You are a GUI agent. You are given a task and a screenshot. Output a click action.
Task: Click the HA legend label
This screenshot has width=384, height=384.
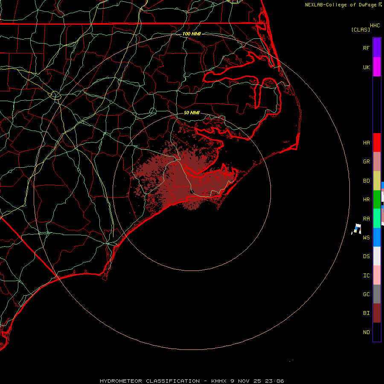click(x=366, y=143)
